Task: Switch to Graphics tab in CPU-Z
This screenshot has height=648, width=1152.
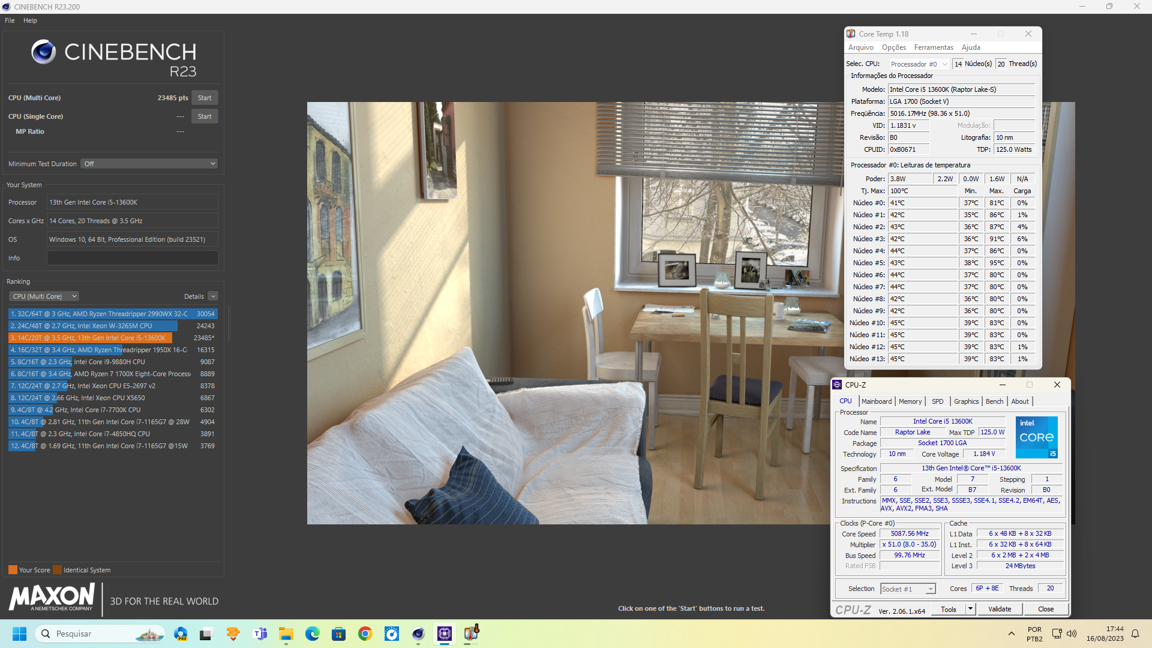Action: click(x=966, y=401)
